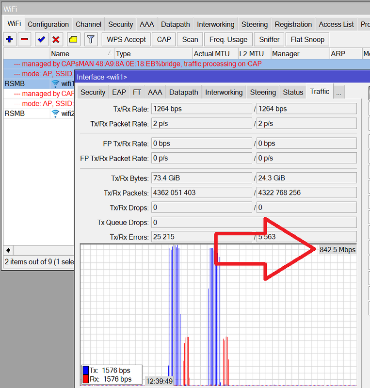
Task: Click the 842.5 Mbps graph scale label
Action: point(338,250)
